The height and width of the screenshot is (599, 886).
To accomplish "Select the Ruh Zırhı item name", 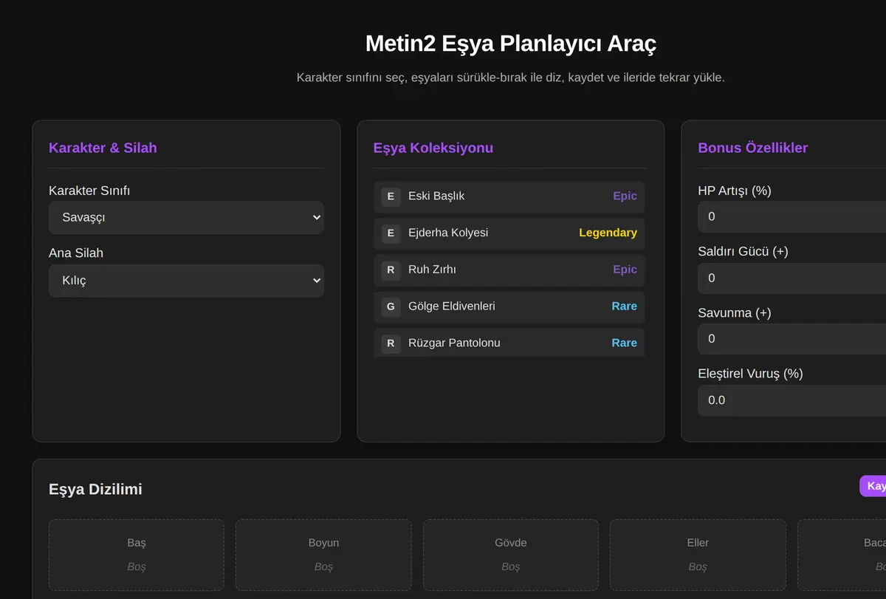I will tap(432, 270).
